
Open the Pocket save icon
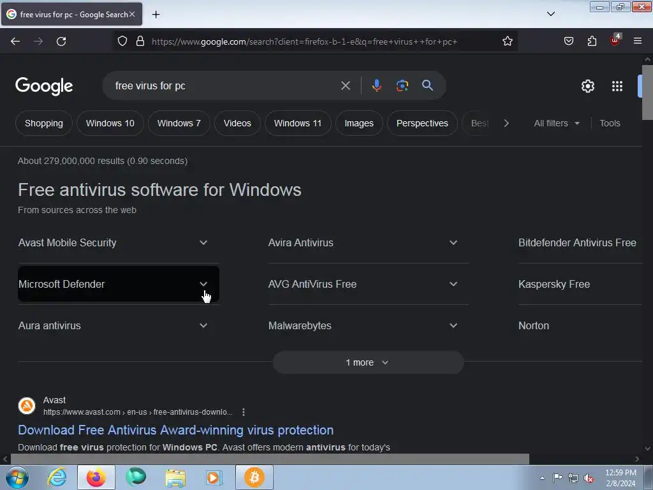(569, 41)
